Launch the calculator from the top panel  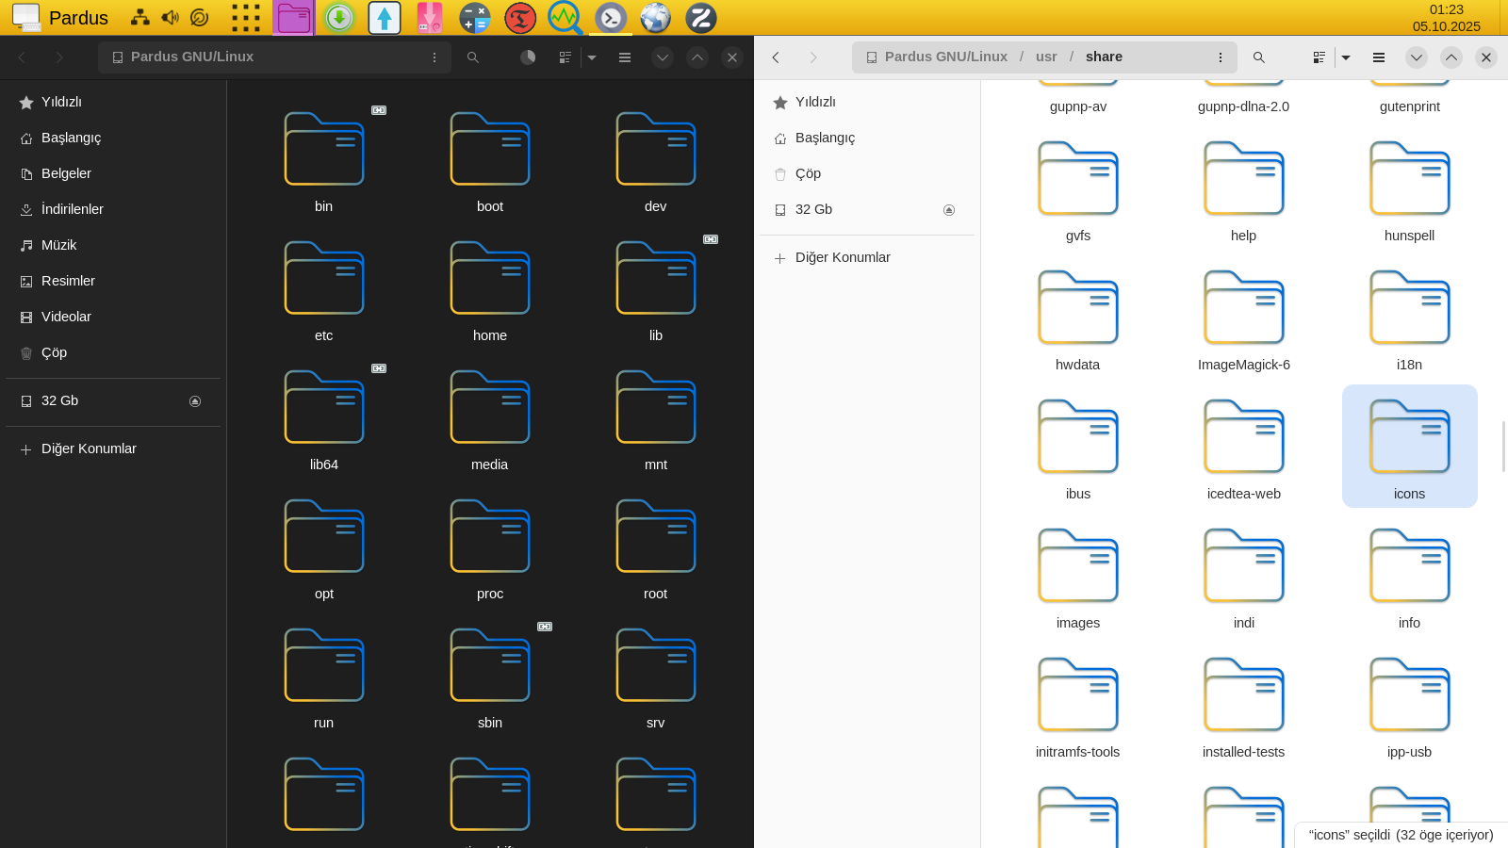tap(475, 18)
